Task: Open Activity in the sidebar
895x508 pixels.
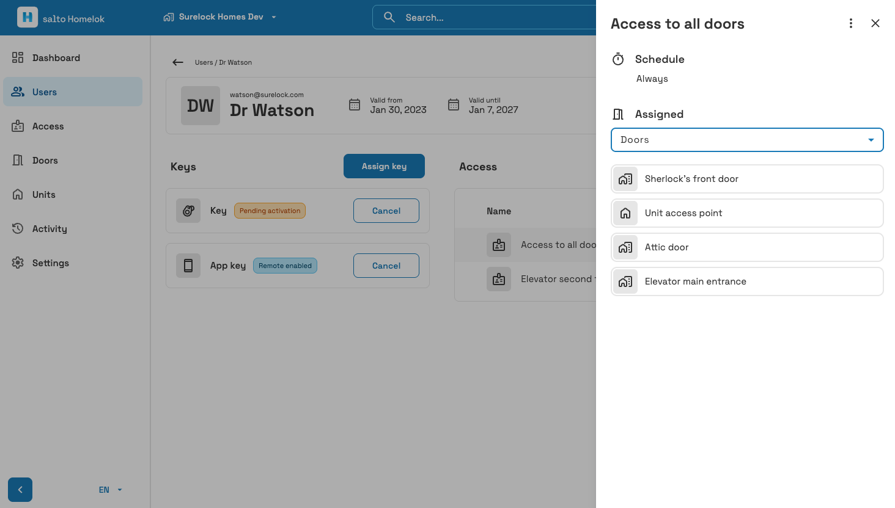Action: [x=73, y=229]
